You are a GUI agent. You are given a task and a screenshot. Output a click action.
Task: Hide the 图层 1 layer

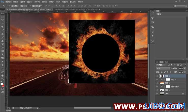point(157,90)
